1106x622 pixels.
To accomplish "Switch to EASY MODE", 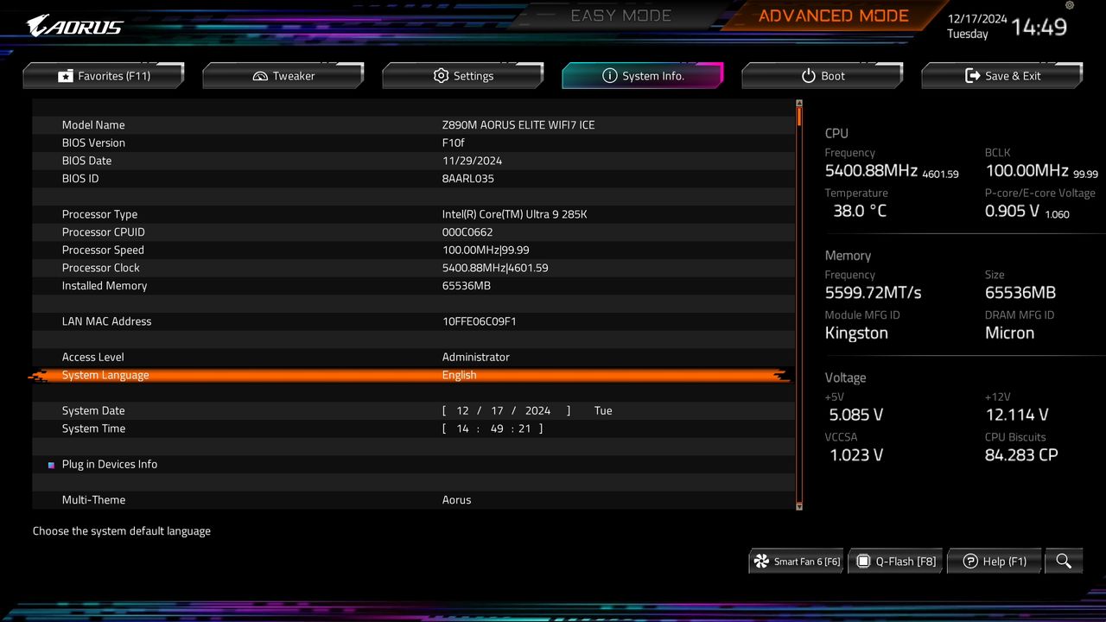I will (621, 16).
